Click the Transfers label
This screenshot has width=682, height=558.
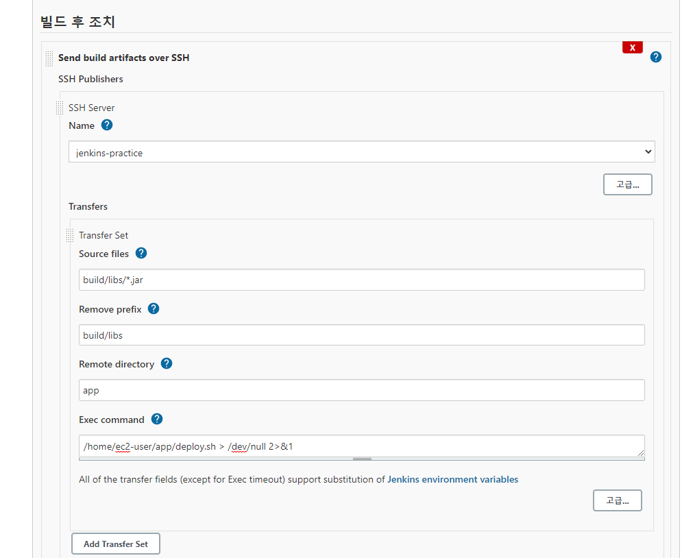pos(88,206)
